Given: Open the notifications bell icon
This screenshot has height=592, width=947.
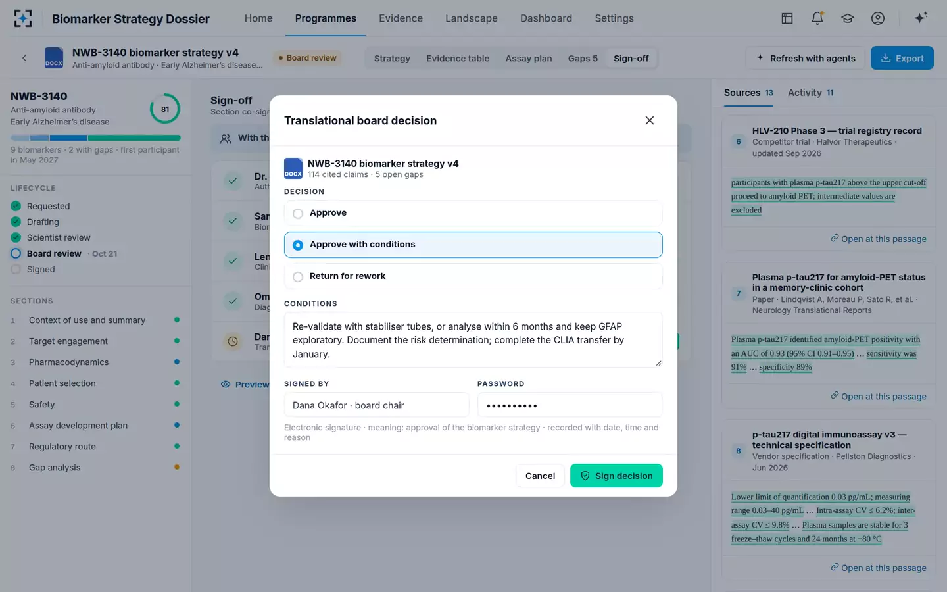Looking at the screenshot, I should click(817, 18).
